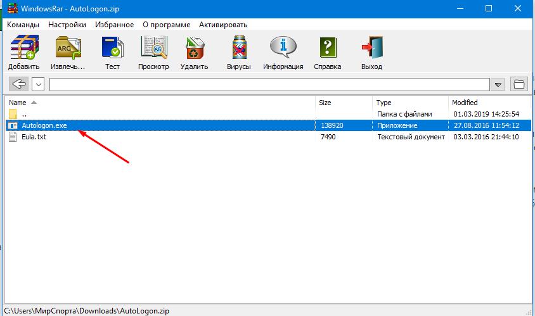Click the Папка с файлами type cell
535x316 pixels.
point(404,114)
